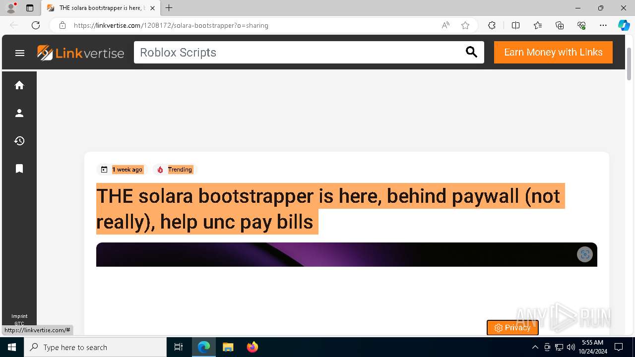Toggle Split screen view

point(515,25)
